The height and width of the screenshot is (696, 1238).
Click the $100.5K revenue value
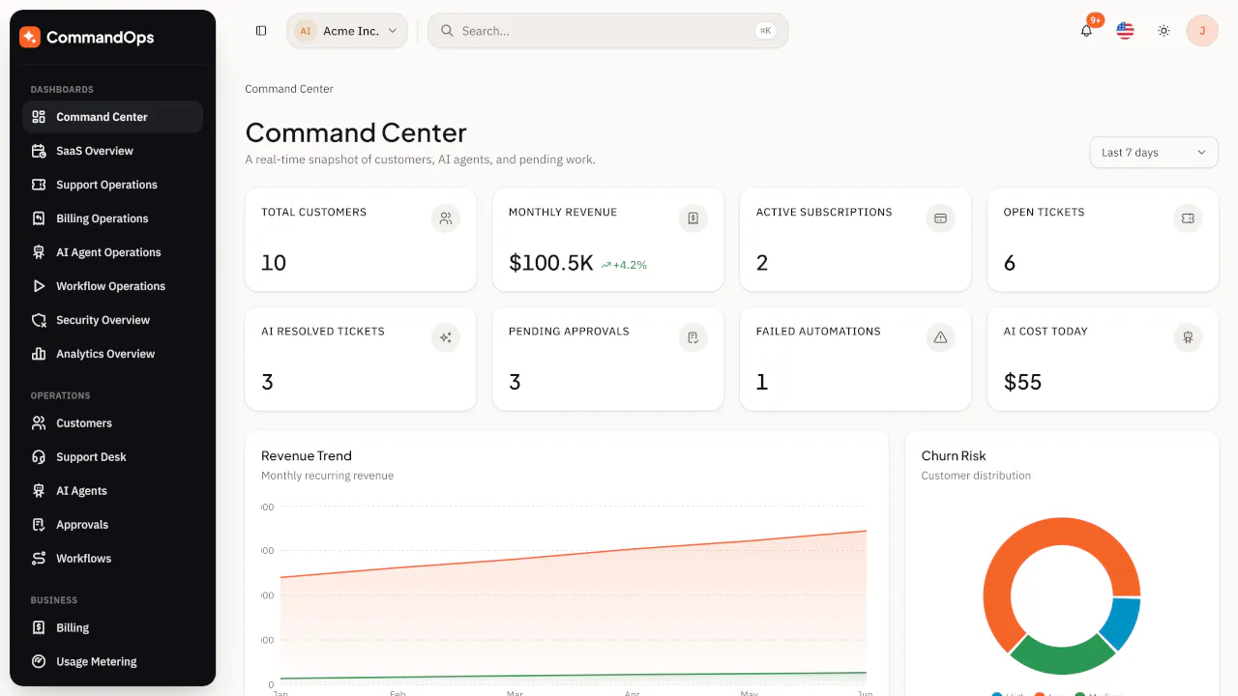coord(551,263)
